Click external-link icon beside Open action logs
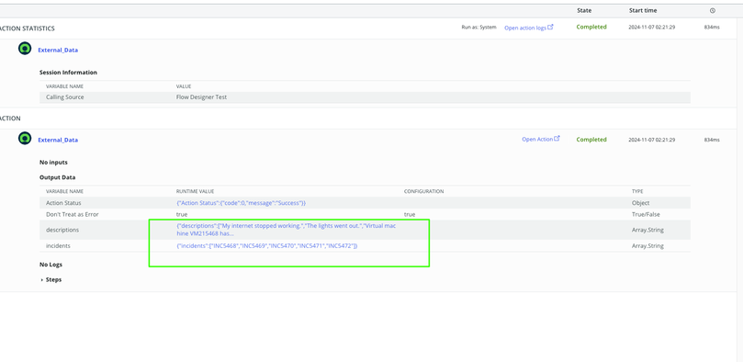The image size is (743, 362). coord(550,27)
